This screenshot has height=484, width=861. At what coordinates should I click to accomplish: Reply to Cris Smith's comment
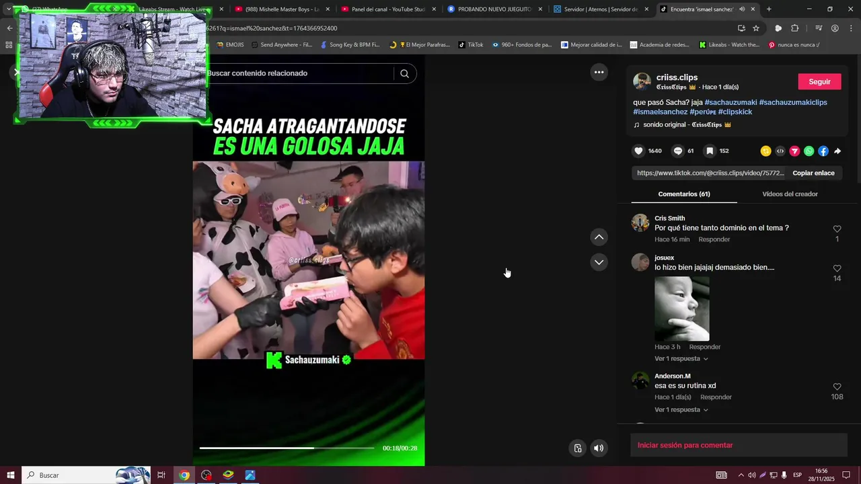click(x=714, y=239)
